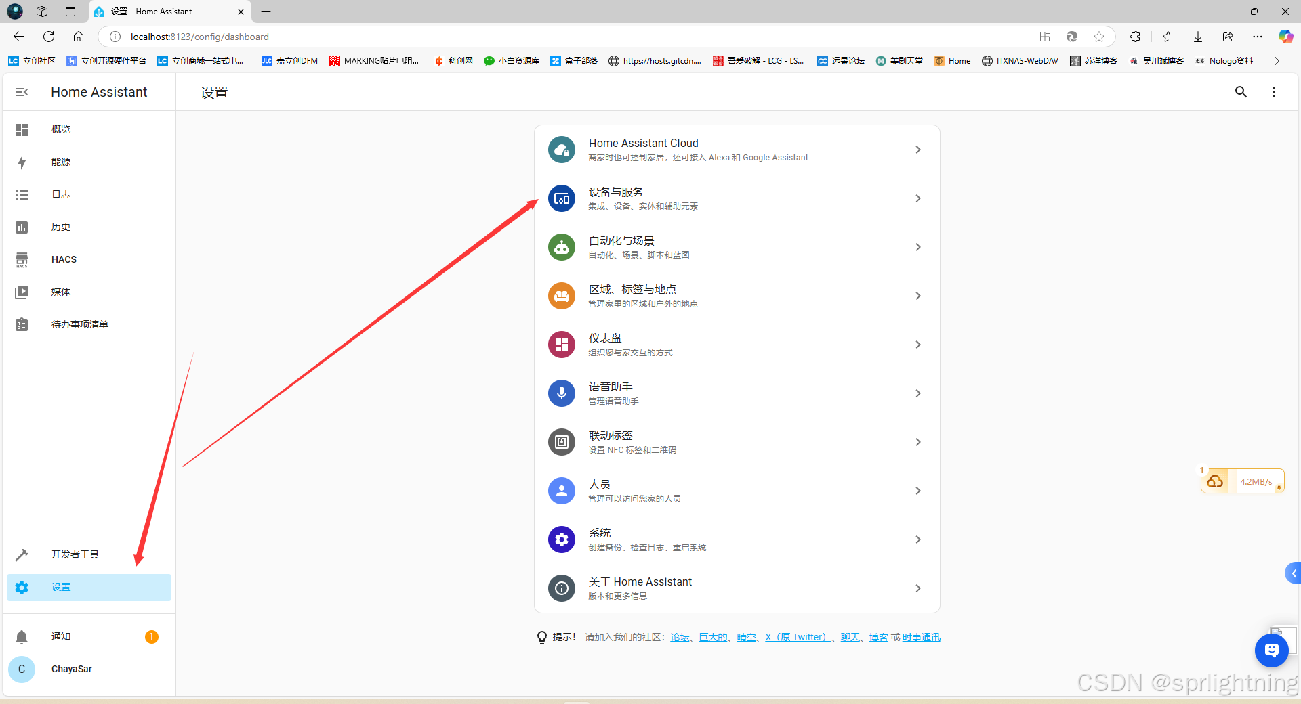Click the 自动化与场景 robot icon

[562, 247]
